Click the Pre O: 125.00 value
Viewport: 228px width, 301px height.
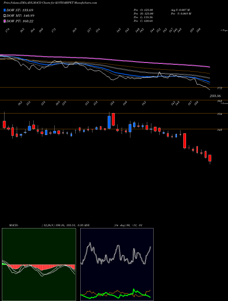click(143, 10)
